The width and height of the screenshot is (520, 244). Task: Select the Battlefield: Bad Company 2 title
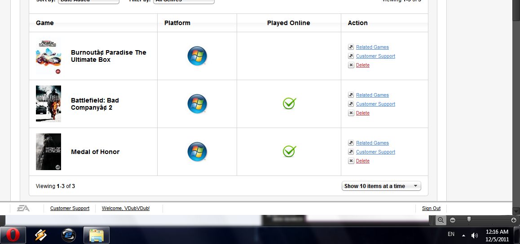[x=95, y=104]
